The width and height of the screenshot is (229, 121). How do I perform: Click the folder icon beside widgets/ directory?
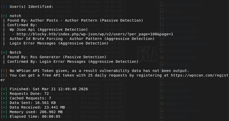tap(162, 103)
